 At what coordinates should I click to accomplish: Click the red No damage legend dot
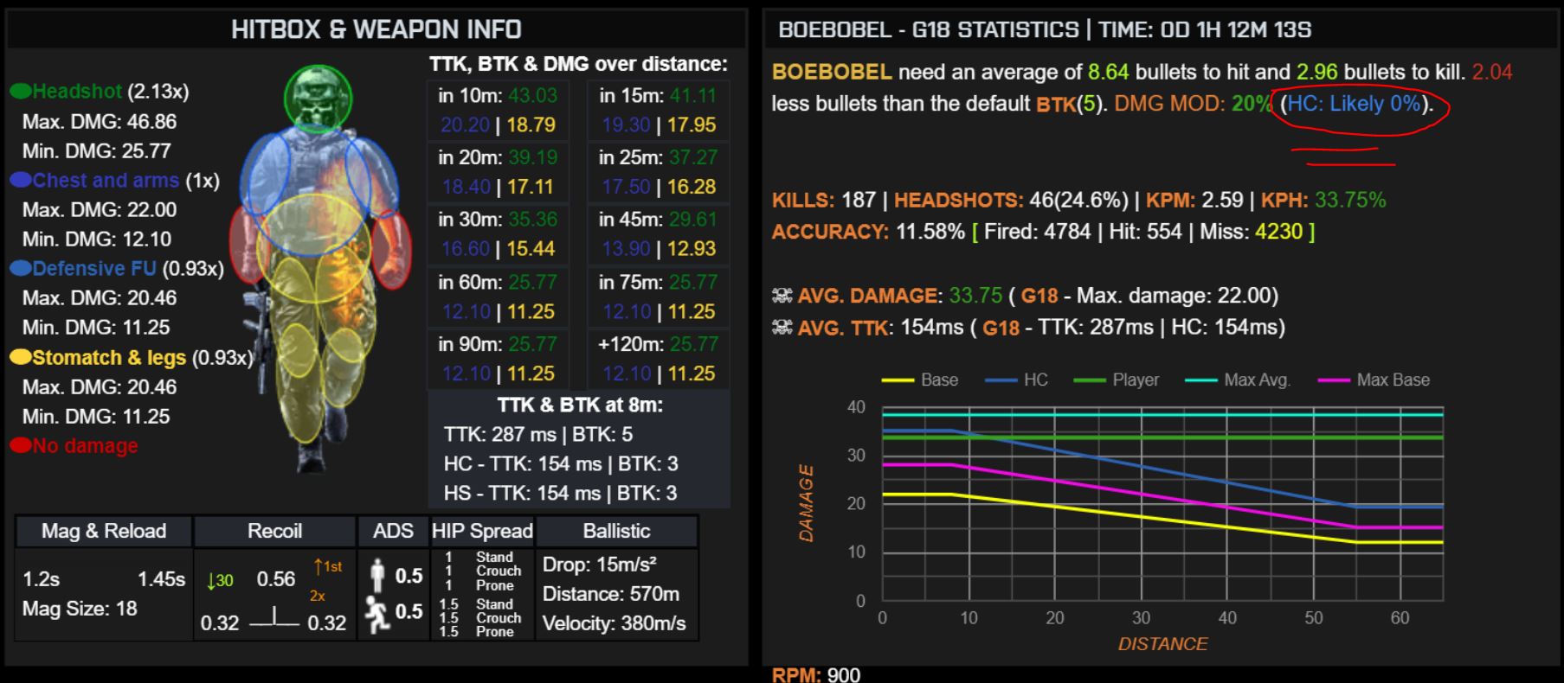click(21, 446)
